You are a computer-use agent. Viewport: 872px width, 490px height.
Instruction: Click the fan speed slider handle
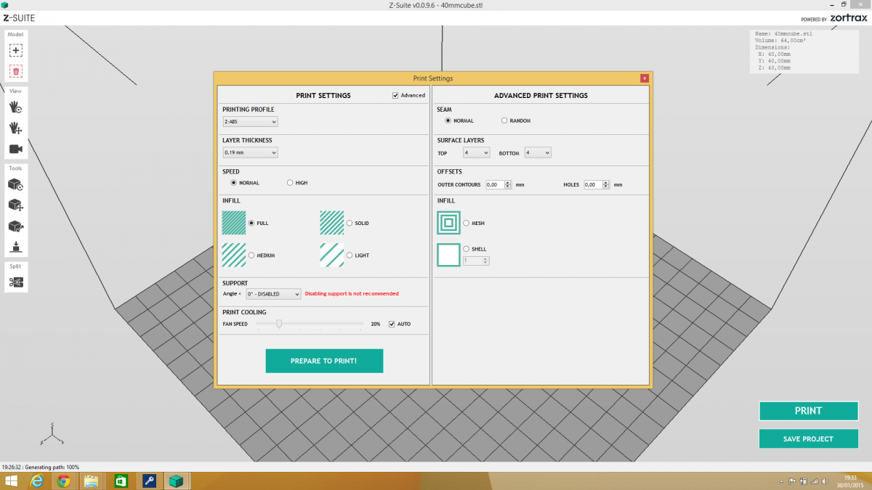pos(279,324)
